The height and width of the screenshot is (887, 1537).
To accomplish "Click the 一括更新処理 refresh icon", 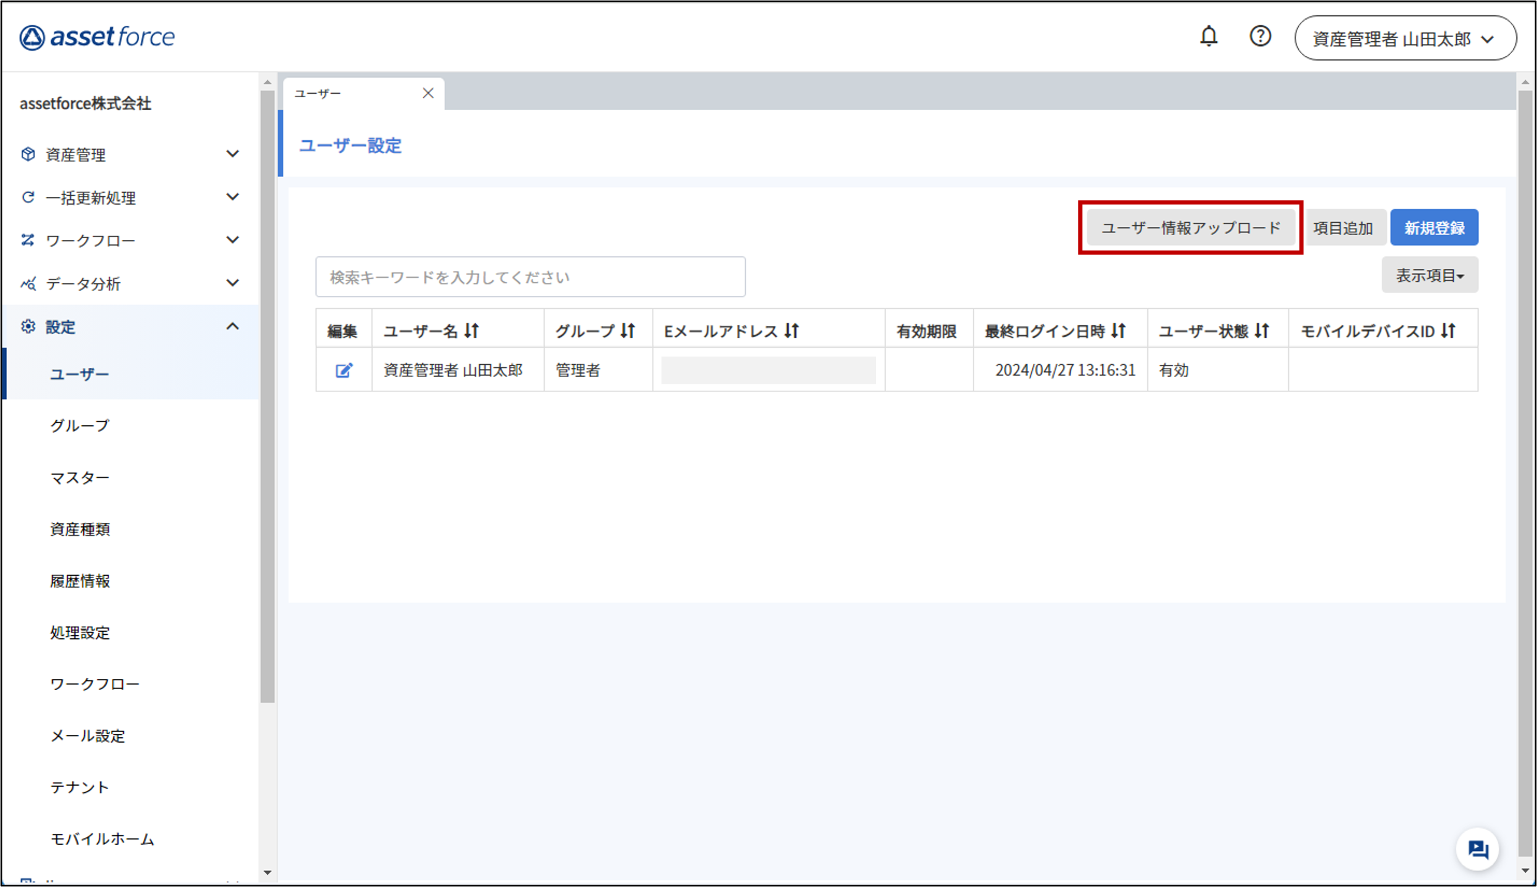I will pyautogui.click(x=28, y=197).
